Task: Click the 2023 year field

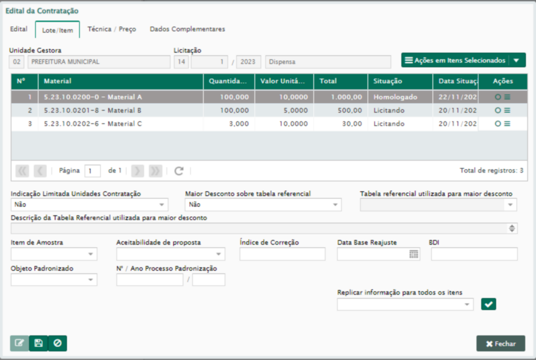Action: click(249, 62)
